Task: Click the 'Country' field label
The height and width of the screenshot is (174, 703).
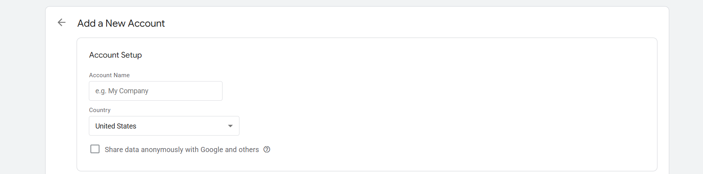Action: click(99, 110)
